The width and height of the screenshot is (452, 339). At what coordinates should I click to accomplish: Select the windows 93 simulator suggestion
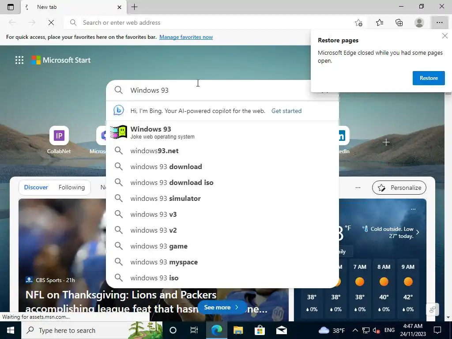tap(222, 198)
